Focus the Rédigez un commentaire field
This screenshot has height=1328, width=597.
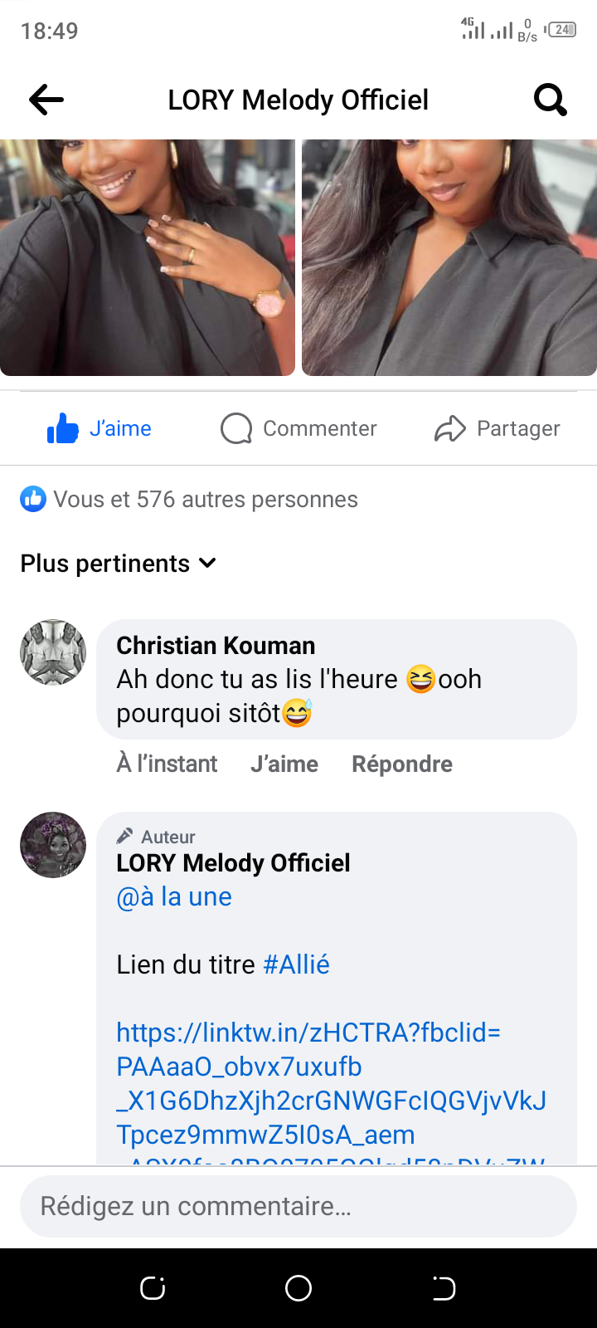(298, 1206)
